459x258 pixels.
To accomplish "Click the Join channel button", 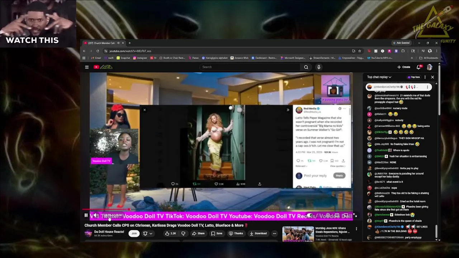I will (134, 233).
